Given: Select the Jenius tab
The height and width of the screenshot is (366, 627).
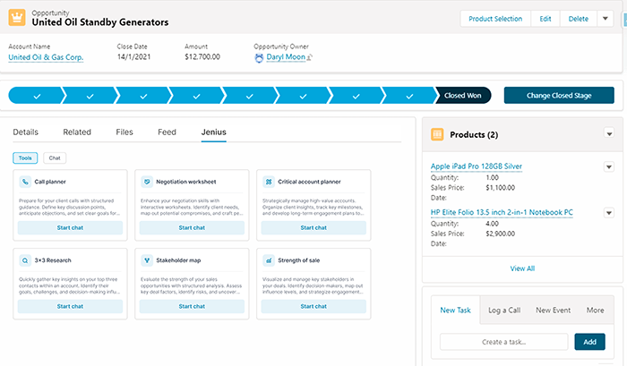Looking at the screenshot, I should (213, 132).
